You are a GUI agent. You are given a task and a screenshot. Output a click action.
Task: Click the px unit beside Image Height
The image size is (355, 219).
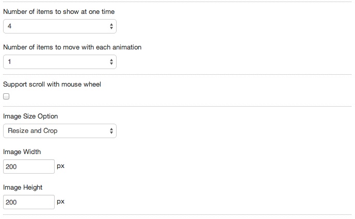[60, 201]
